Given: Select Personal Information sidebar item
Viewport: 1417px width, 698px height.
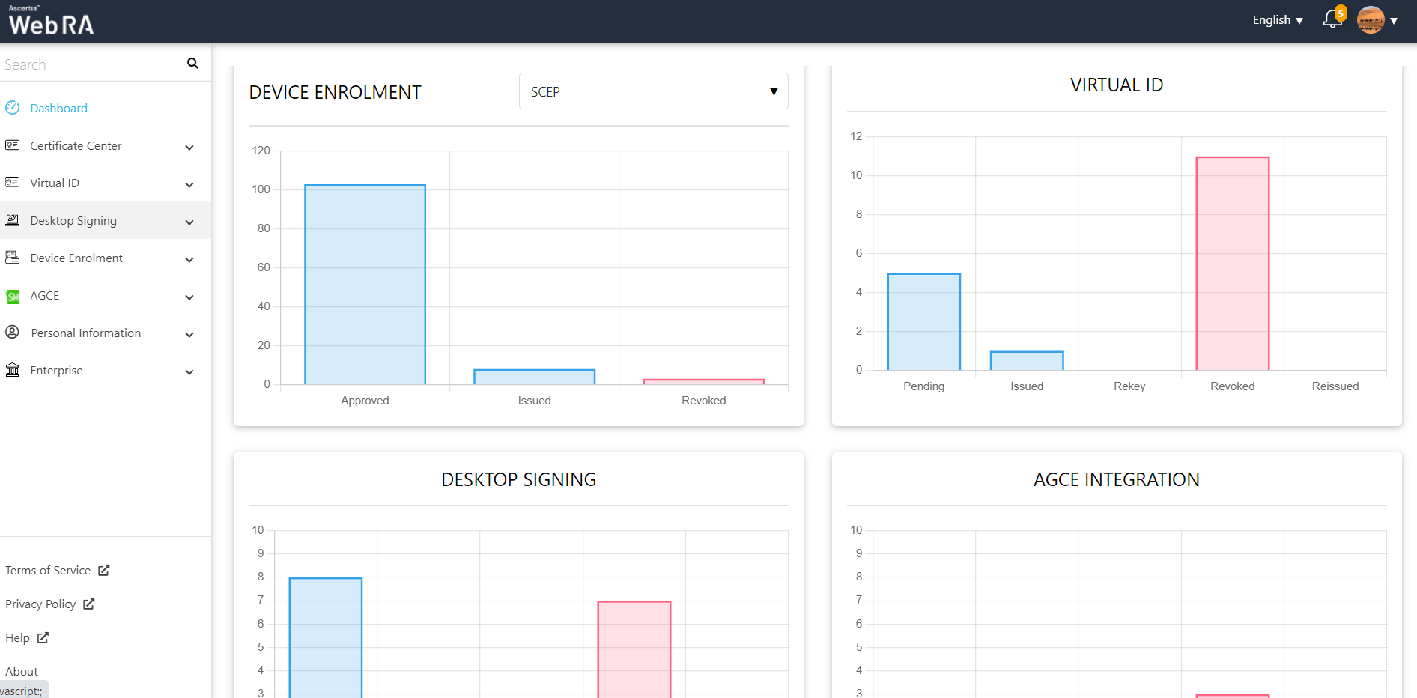Looking at the screenshot, I should point(86,333).
